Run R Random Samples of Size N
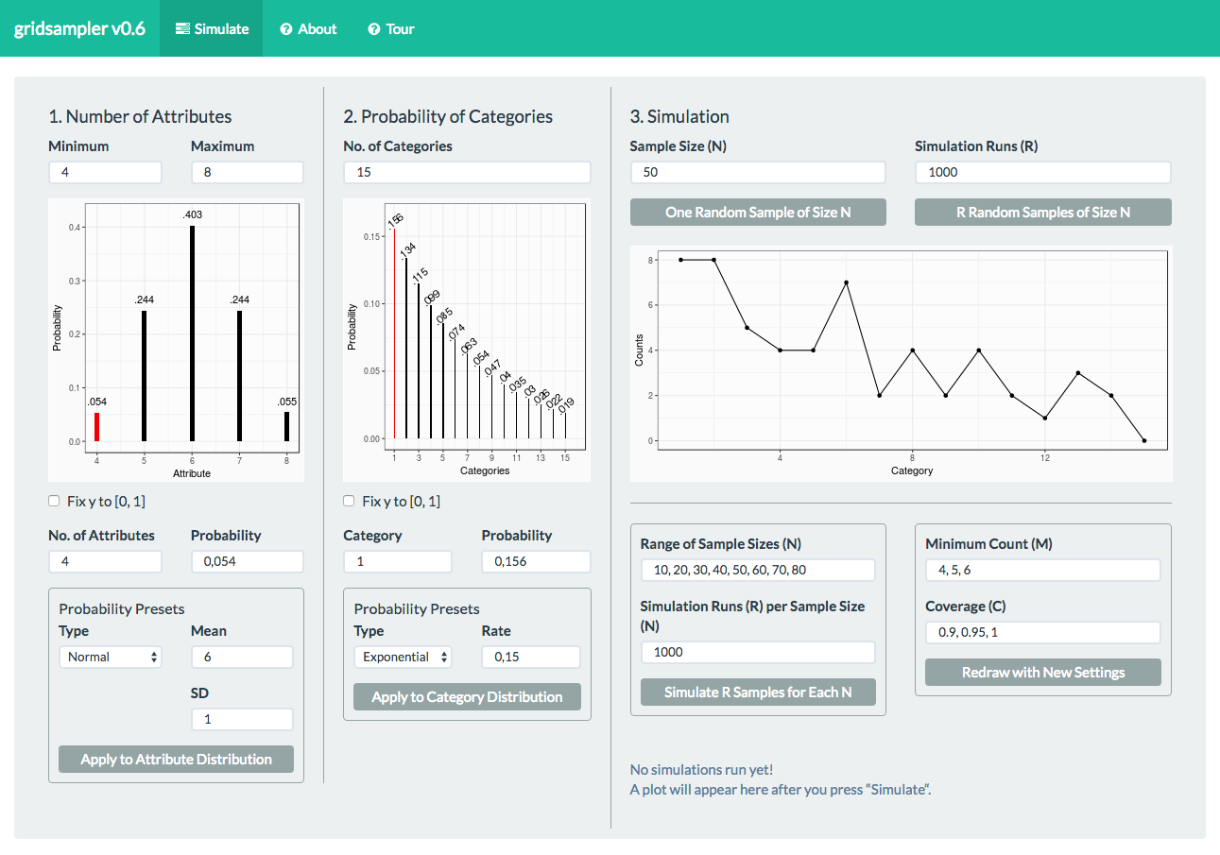Image resolution: width=1220 pixels, height=855 pixels. click(x=1043, y=213)
